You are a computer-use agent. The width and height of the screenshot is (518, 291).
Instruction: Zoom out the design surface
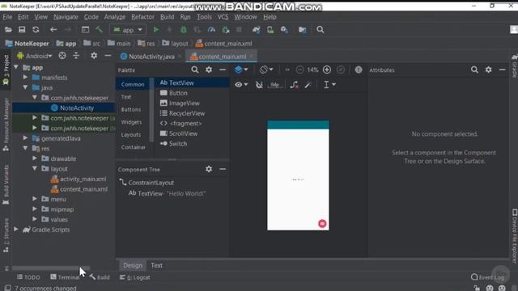click(299, 70)
